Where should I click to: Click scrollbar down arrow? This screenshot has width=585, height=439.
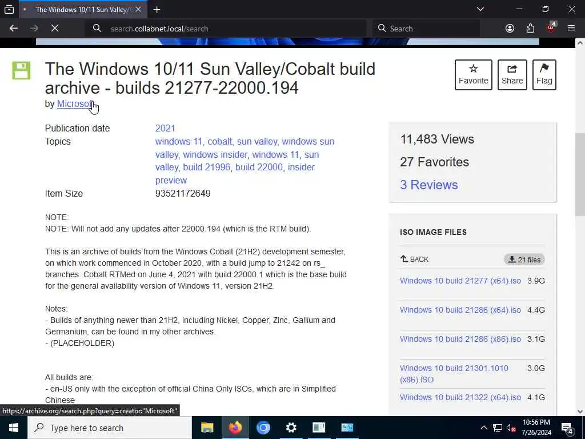click(580, 412)
